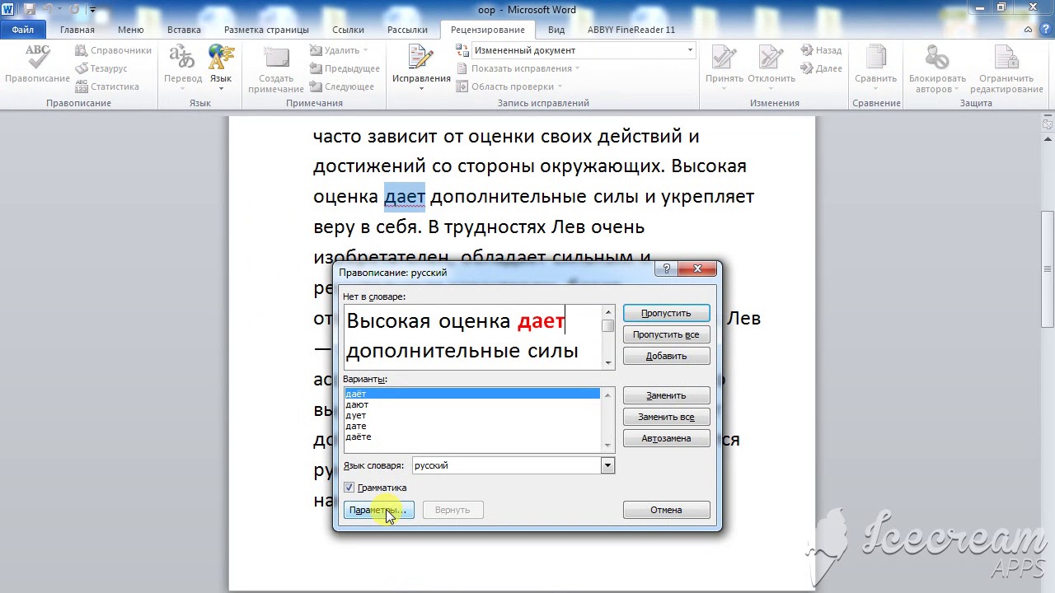
Task: Select highlighted suggestion 'даёт'
Action: 472,394
